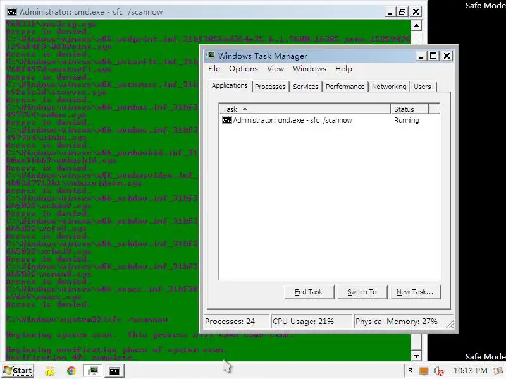The width and height of the screenshot is (506, 379).
Task: Minimize the cmd.exe window
Action: click(x=390, y=12)
